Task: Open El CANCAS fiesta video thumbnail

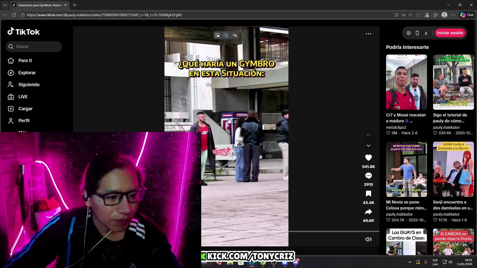Action: (453, 242)
